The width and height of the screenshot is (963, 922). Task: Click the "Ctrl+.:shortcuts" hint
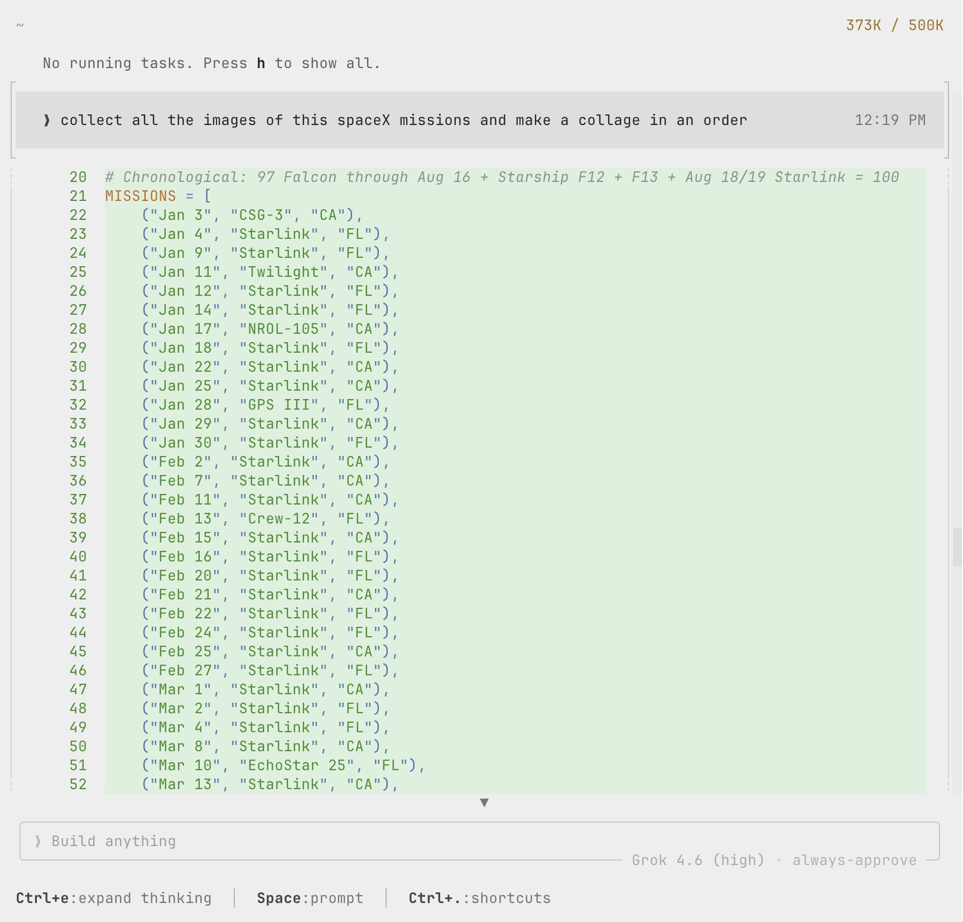(x=479, y=898)
